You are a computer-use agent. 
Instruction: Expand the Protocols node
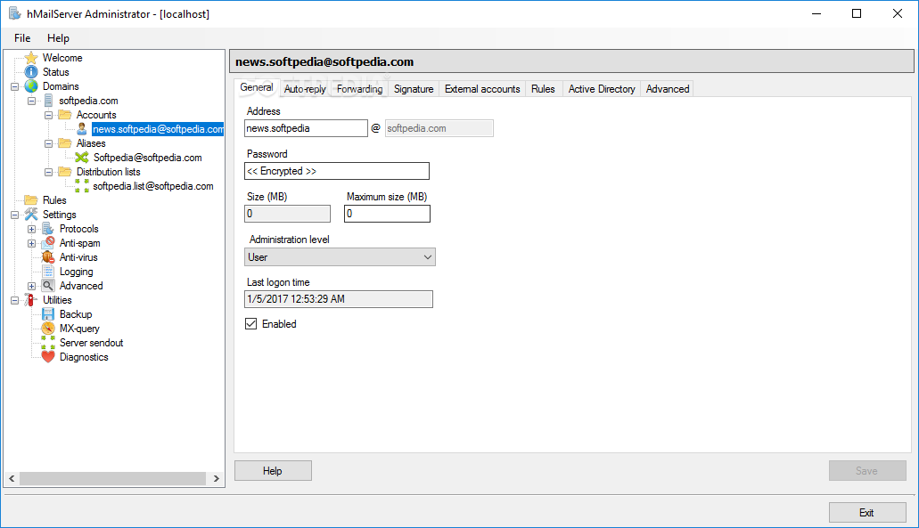point(32,229)
